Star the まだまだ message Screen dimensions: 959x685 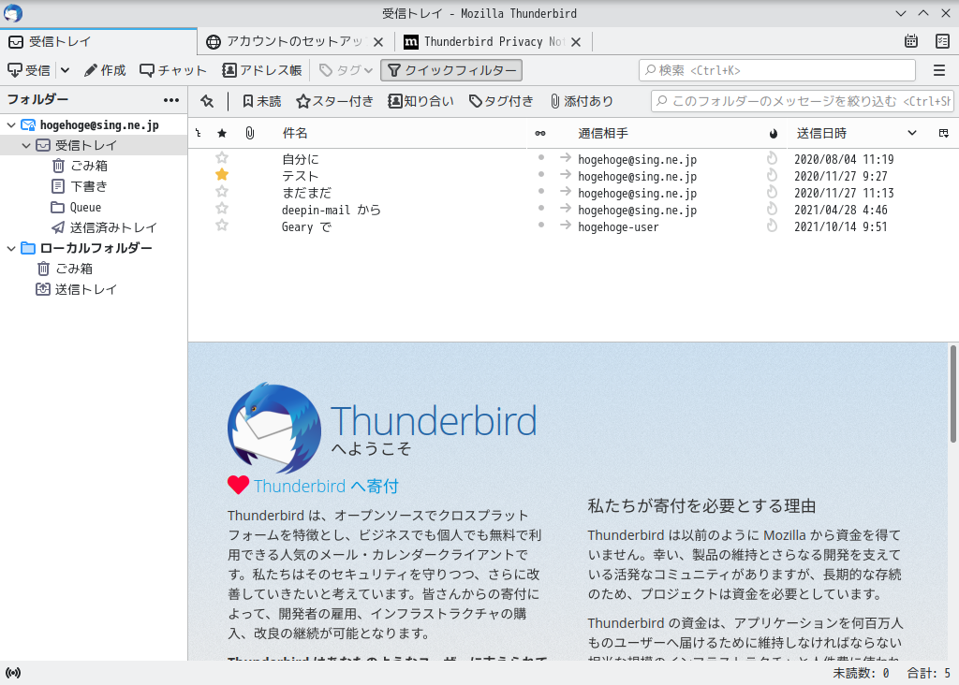click(x=222, y=191)
